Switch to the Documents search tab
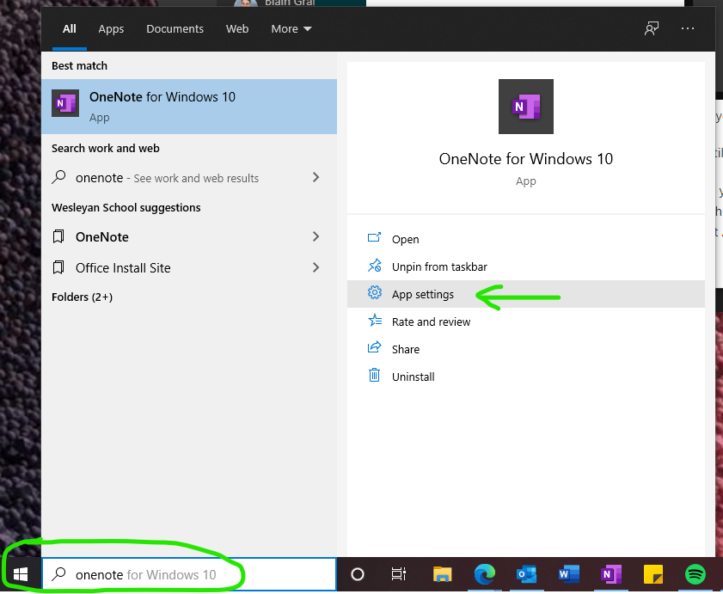This screenshot has width=723, height=594. [x=175, y=28]
